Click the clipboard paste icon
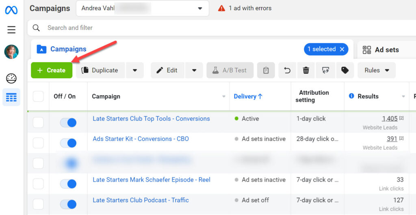This screenshot has width=416, height=215. pos(266,70)
